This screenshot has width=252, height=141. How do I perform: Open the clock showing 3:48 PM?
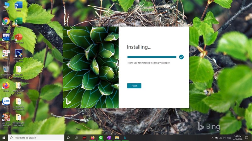(x=238, y=138)
